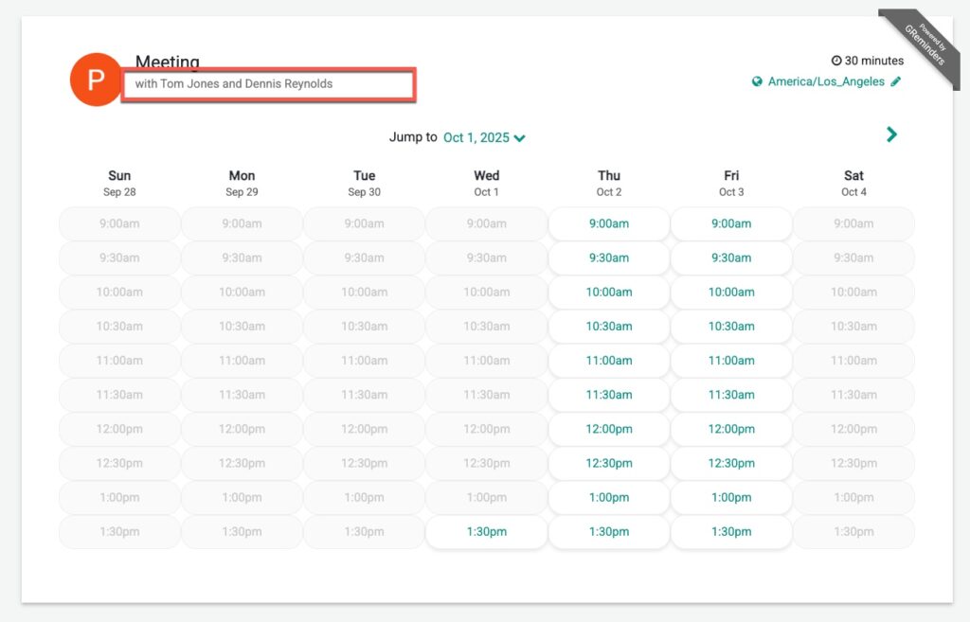Pick Friday 1:30pm time slot
Image resolution: width=970 pixels, height=622 pixels.
[731, 532]
